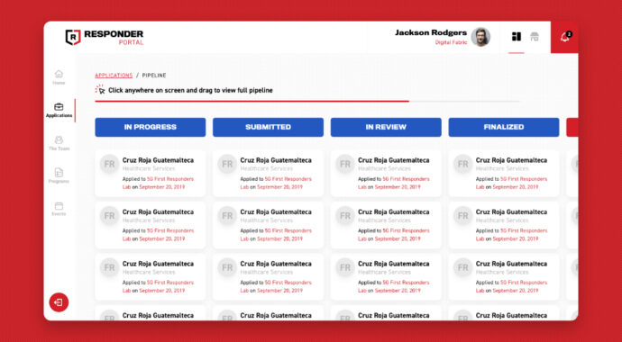Select the IN REVIEW column header
The width and height of the screenshot is (622, 342).
[386, 127]
